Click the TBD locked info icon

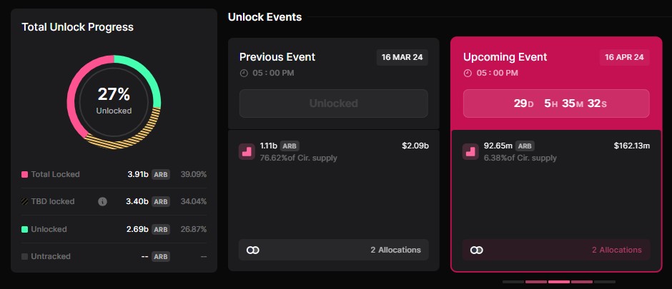pos(102,201)
